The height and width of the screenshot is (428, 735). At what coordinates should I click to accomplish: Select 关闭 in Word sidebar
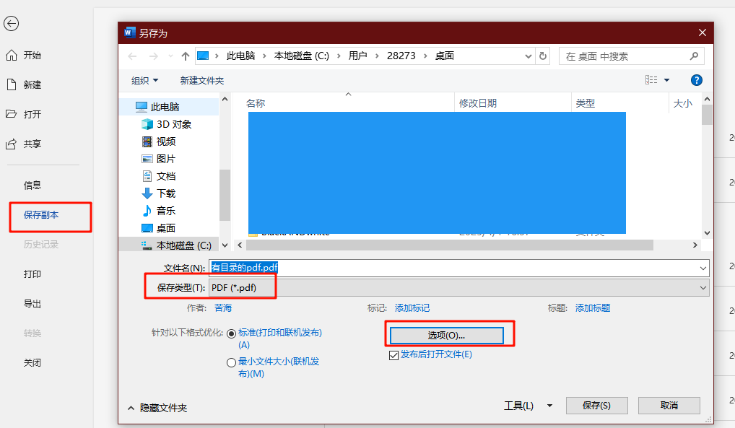coord(32,363)
